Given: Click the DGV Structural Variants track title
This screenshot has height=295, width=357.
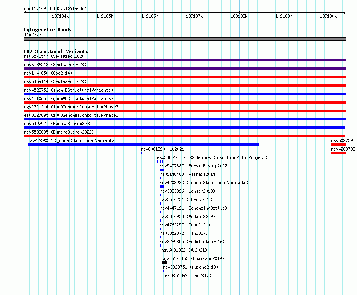Looking at the screenshot, I should [x=56, y=51].
